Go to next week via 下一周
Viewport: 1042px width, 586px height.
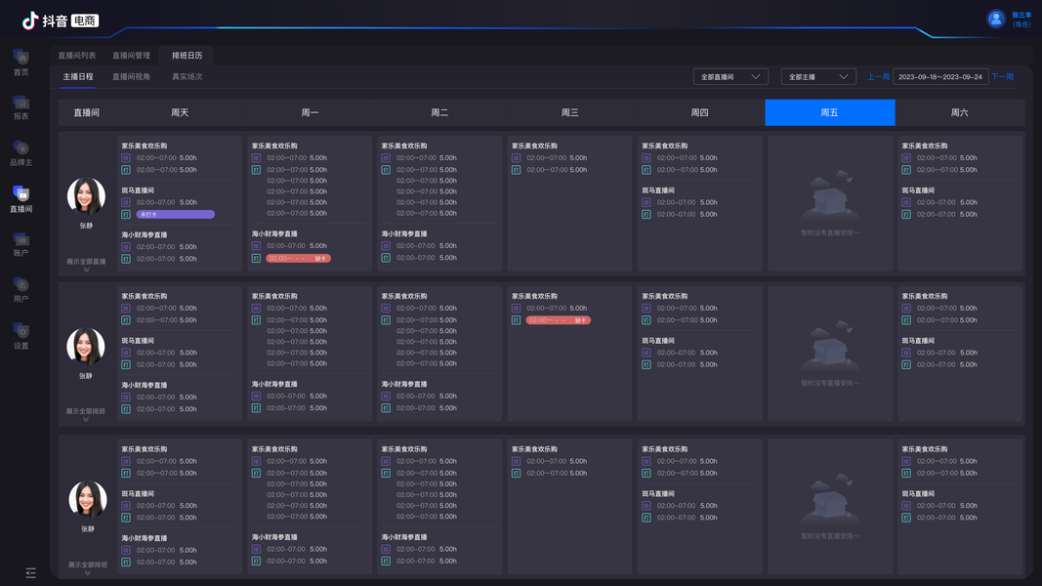pos(1002,76)
